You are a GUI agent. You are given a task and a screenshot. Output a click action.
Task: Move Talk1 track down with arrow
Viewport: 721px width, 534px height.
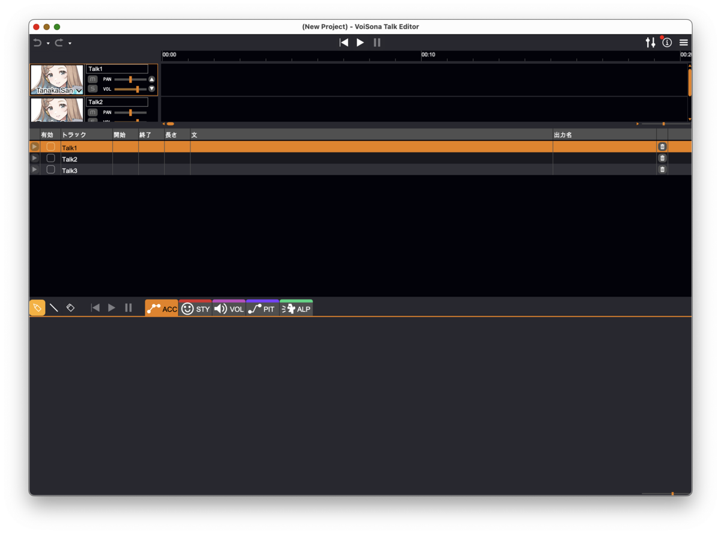152,89
